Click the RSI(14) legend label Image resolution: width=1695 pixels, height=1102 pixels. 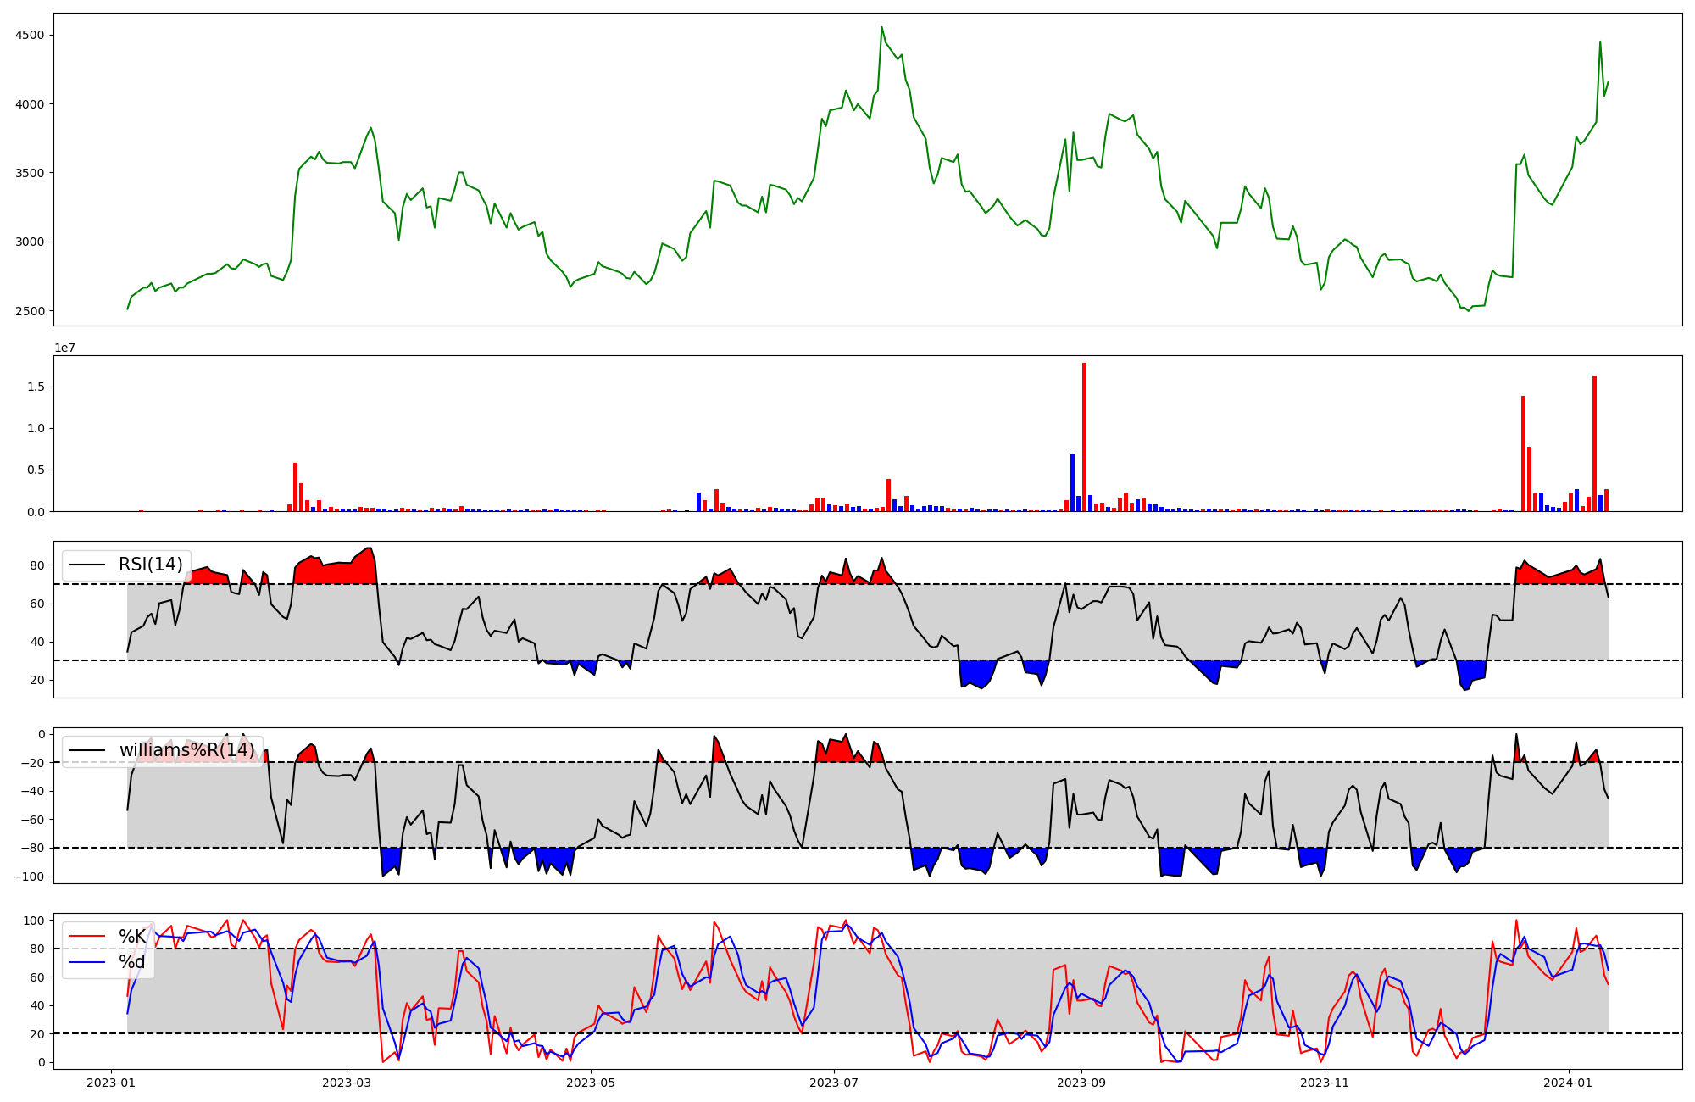click(151, 565)
